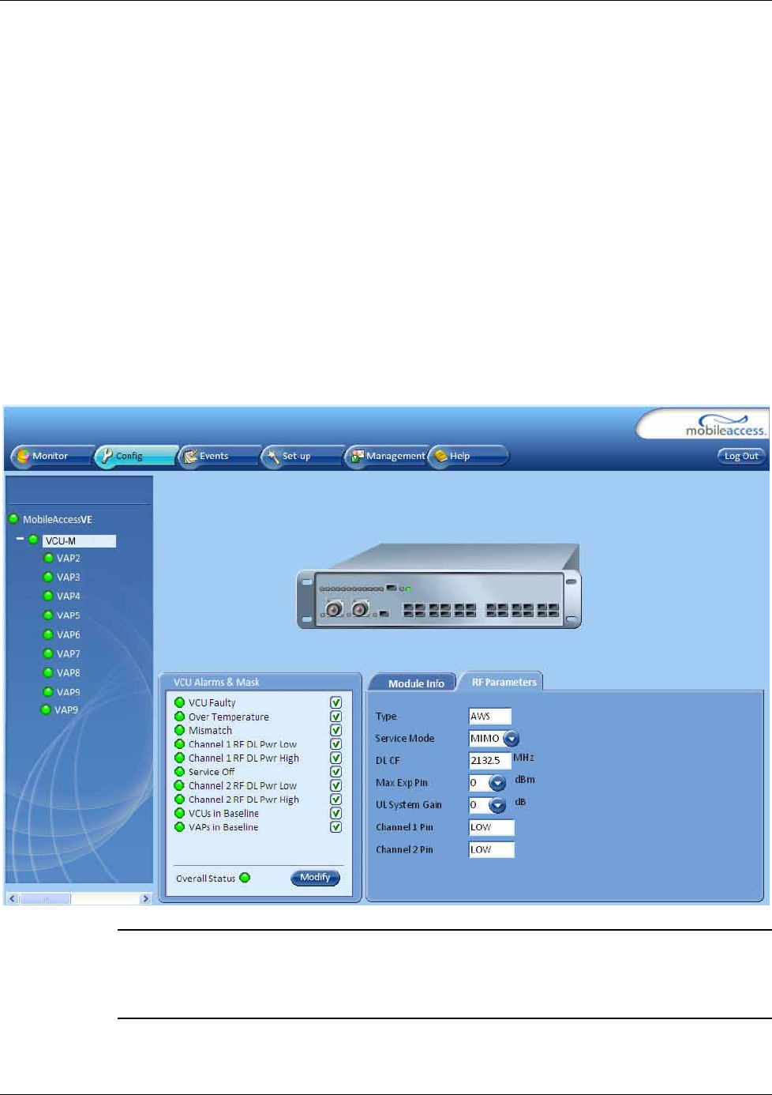Image resolution: width=772 pixels, height=1095 pixels.
Task: Select VCU-M in the tree
Action: [x=79, y=541]
